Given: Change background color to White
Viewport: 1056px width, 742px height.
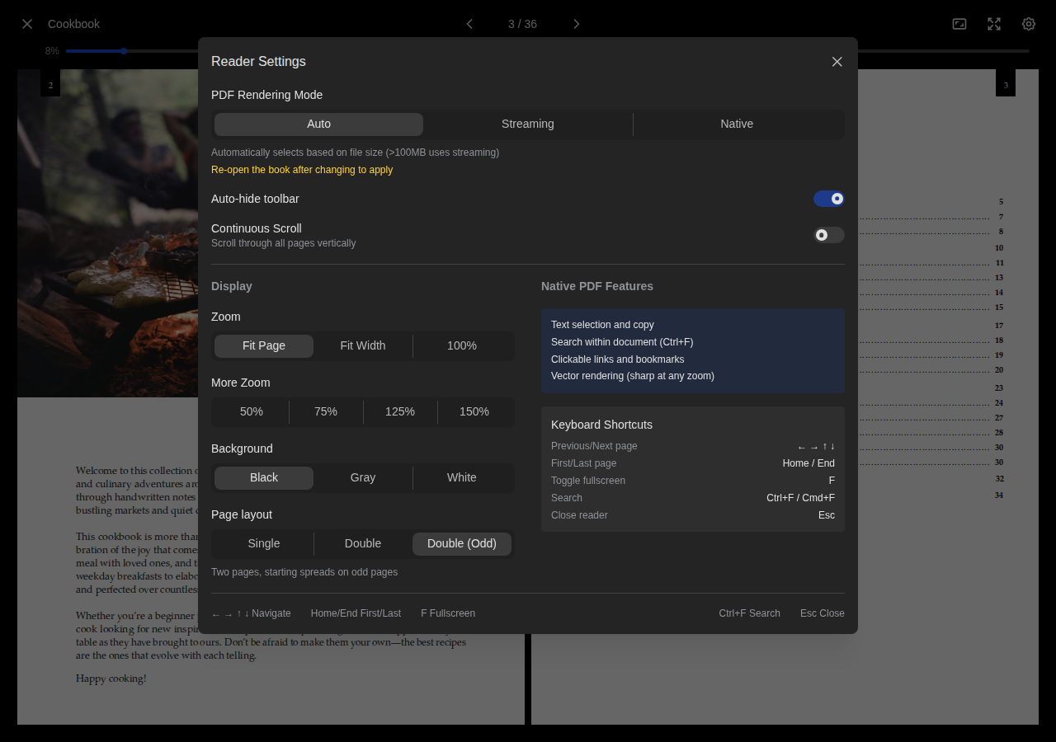Looking at the screenshot, I should pos(462,477).
